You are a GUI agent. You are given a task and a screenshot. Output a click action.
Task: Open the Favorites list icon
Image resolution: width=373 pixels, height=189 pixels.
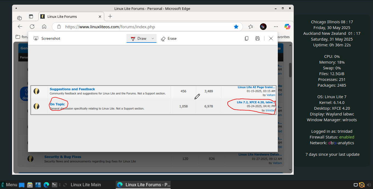(251, 27)
